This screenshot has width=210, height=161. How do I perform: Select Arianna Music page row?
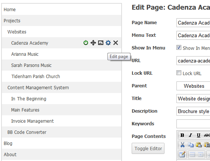pos(62,54)
